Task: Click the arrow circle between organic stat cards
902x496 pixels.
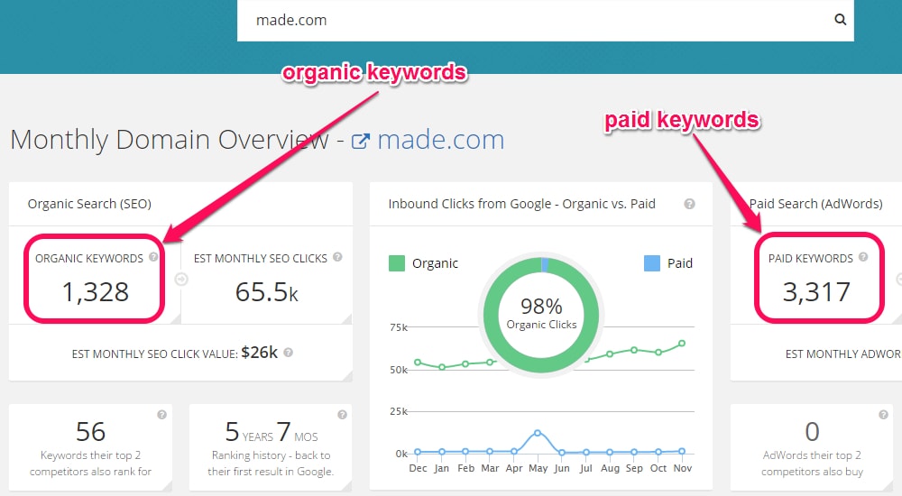Action: click(181, 279)
